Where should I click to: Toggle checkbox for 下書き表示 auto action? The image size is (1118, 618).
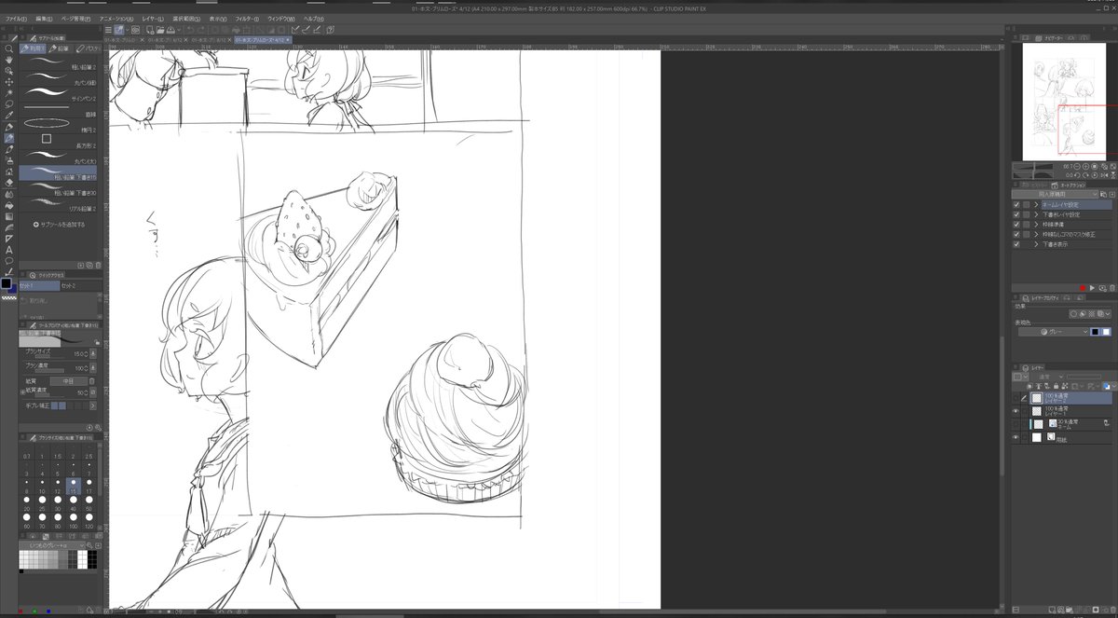(x=1016, y=244)
